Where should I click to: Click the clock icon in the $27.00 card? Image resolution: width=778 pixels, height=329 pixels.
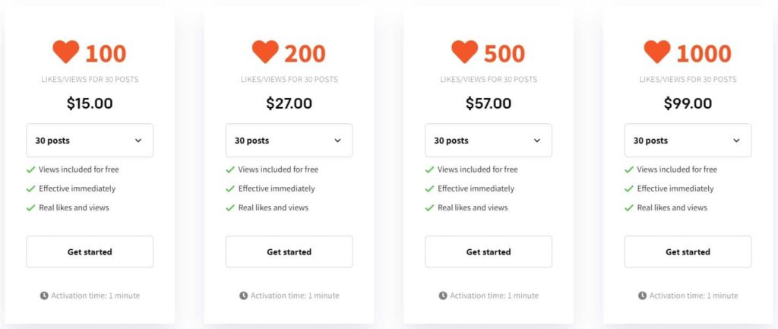[x=244, y=296]
